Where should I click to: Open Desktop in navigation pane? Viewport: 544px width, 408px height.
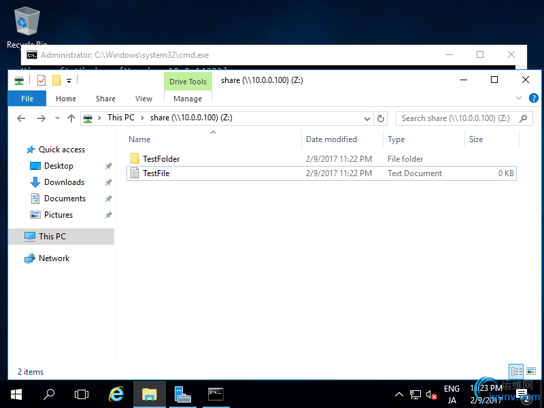click(58, 166)
